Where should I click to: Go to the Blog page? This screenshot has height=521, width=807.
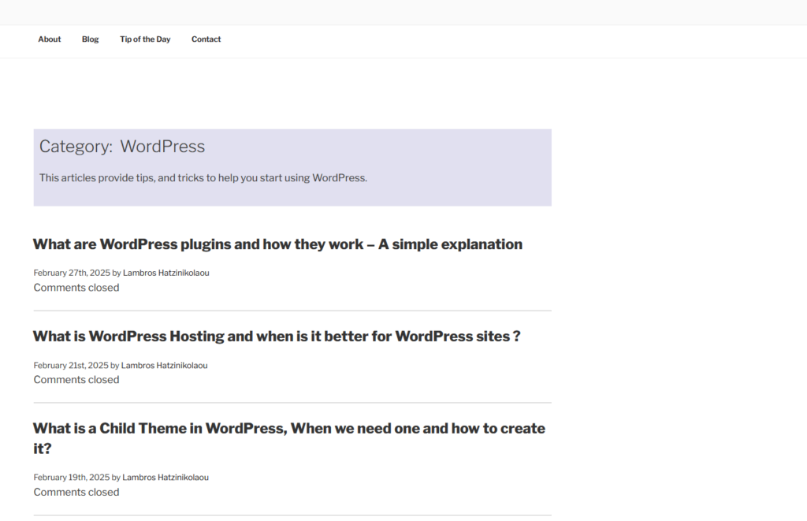pyautogui.click(x=90, y=39)
